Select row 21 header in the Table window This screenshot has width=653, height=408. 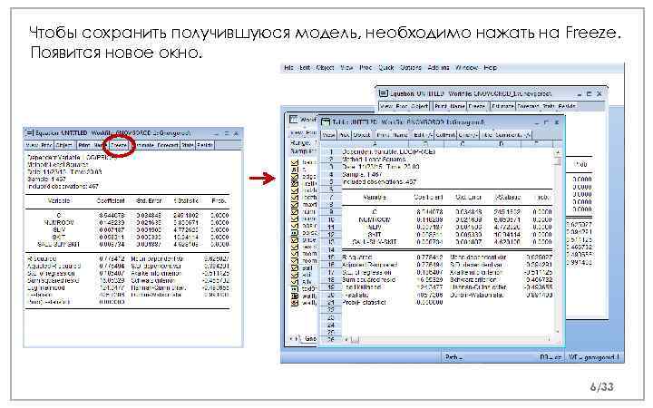[x=331, y=302]
